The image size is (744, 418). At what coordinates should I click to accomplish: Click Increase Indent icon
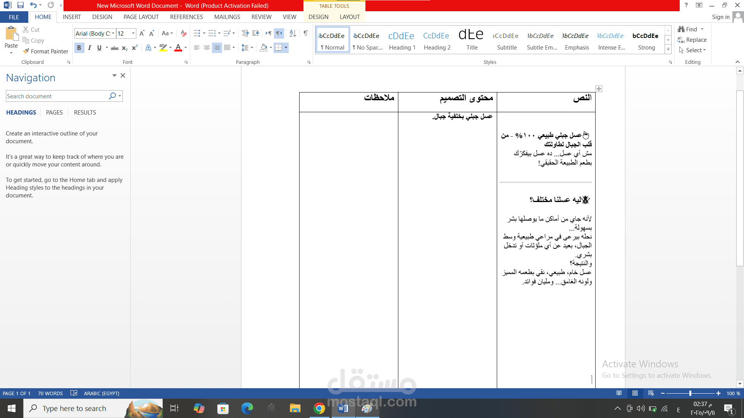(255, 33)
